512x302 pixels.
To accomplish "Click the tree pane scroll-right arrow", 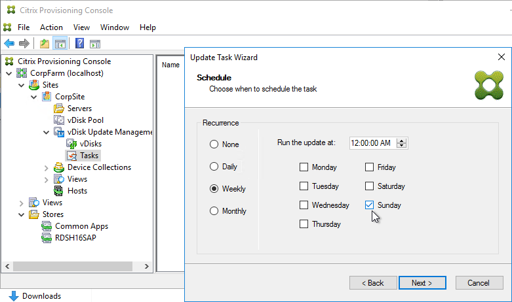I will (147, 266).
